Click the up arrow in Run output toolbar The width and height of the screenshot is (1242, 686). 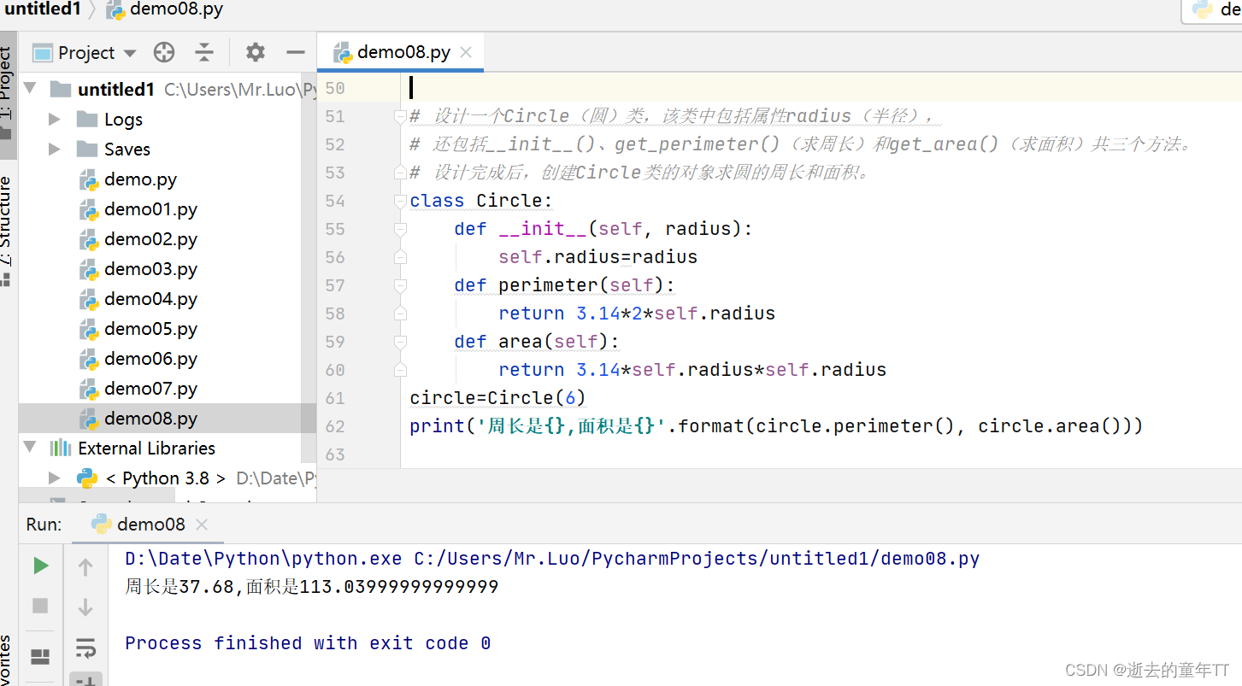coord(85,566)
